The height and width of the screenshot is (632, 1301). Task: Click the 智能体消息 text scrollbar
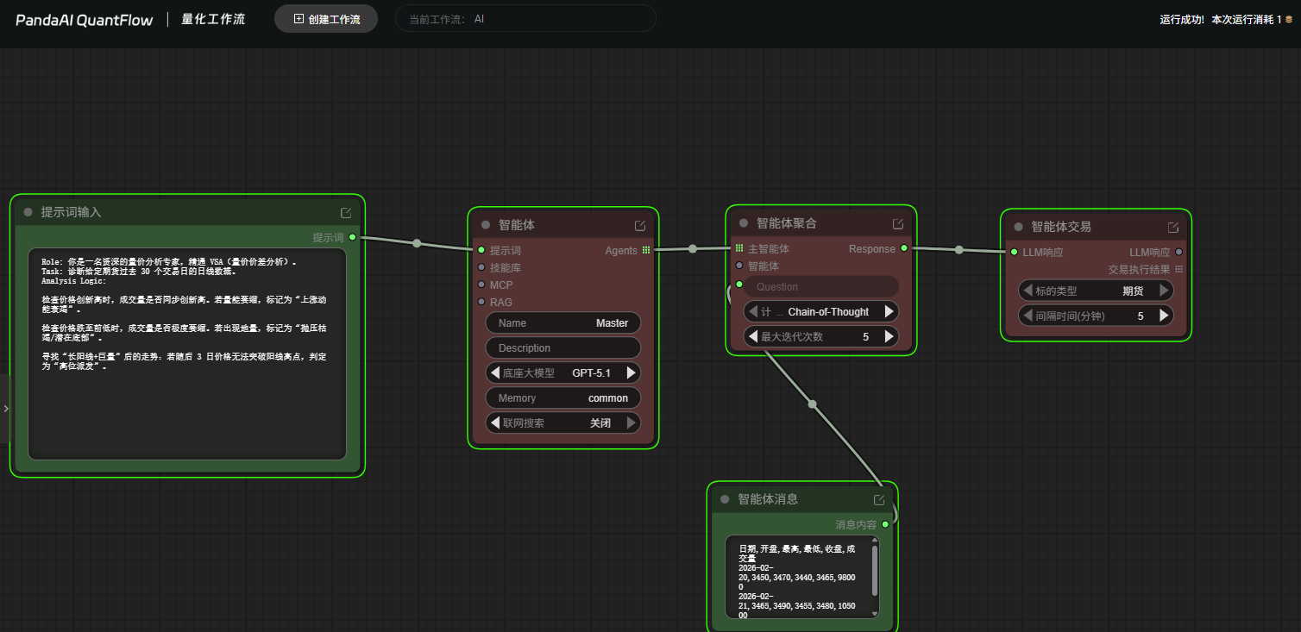pos(876,569)
